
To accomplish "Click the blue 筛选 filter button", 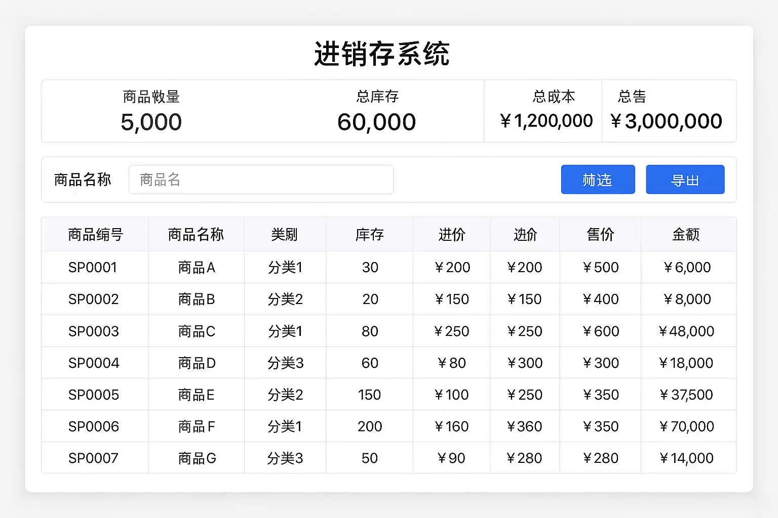I will point(598,180).
